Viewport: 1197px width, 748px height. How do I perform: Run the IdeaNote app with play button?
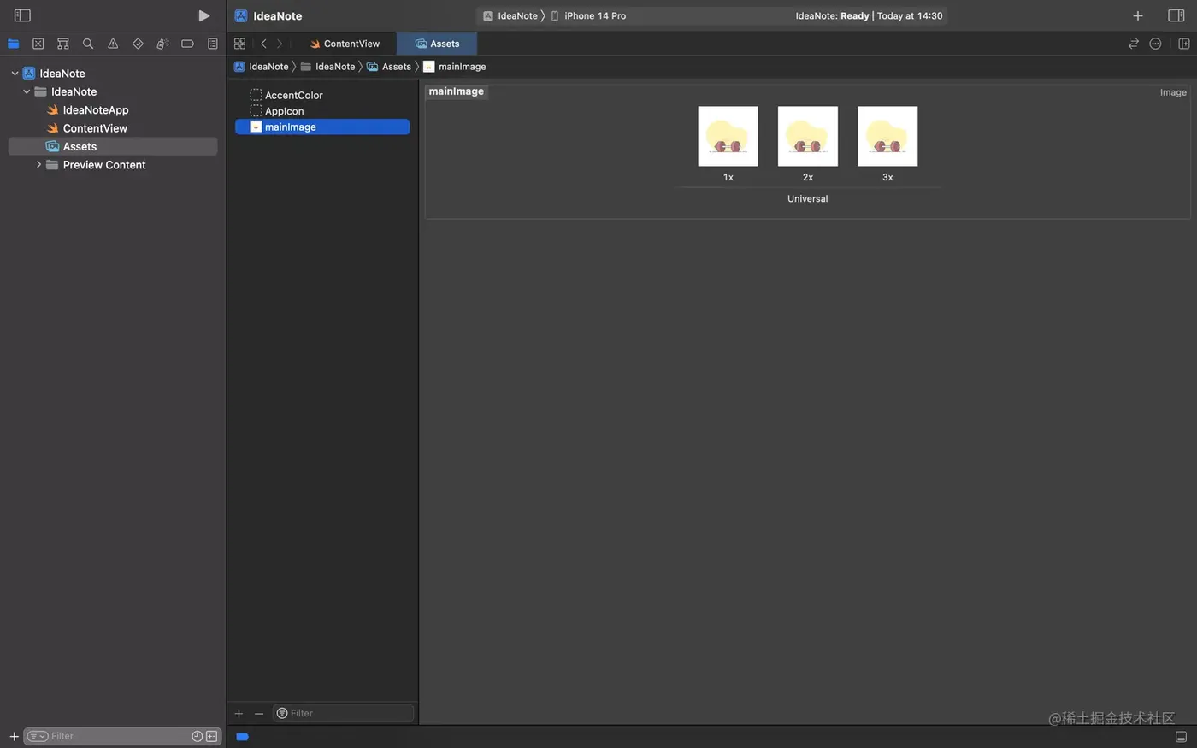(x=203, y=15)
